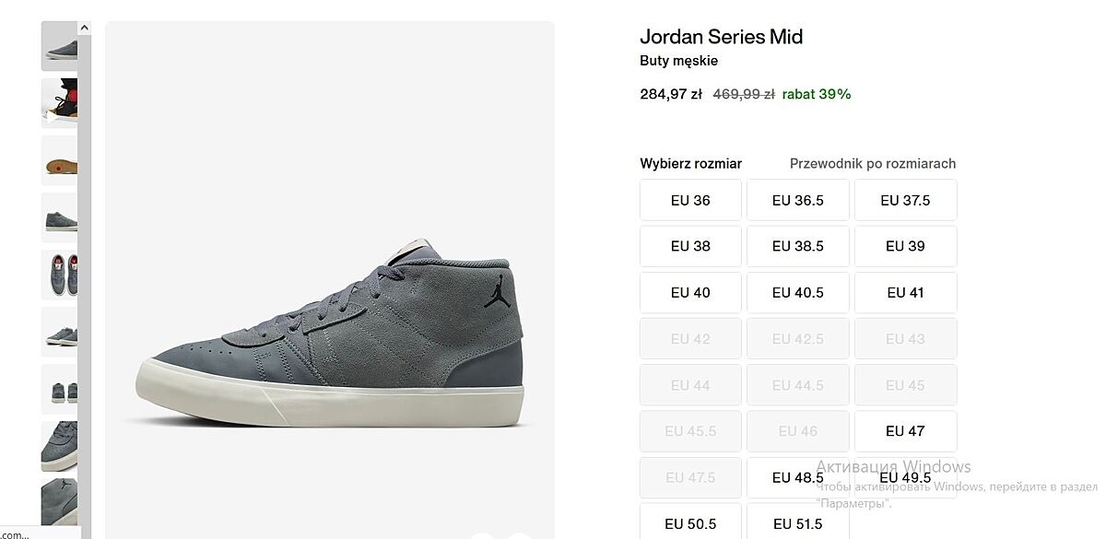Select the rear heel view thumbnail
1106x539 pixels.
pos(59,389)
